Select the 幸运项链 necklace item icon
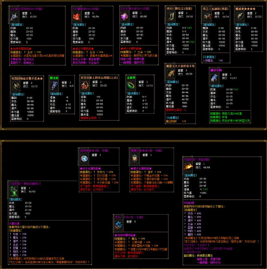This screenshot has width=267, height=269. [x=86, y=86]
